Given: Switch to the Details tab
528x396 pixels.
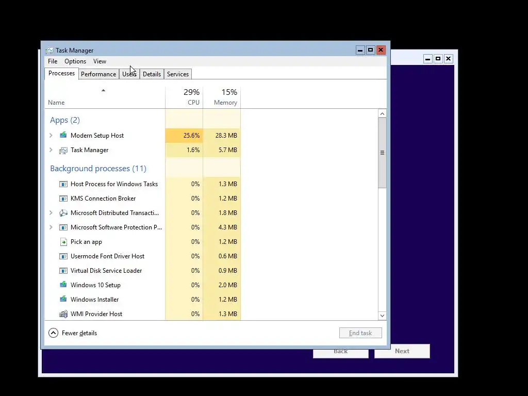Looking at the screenshot, I should [152, 74].
